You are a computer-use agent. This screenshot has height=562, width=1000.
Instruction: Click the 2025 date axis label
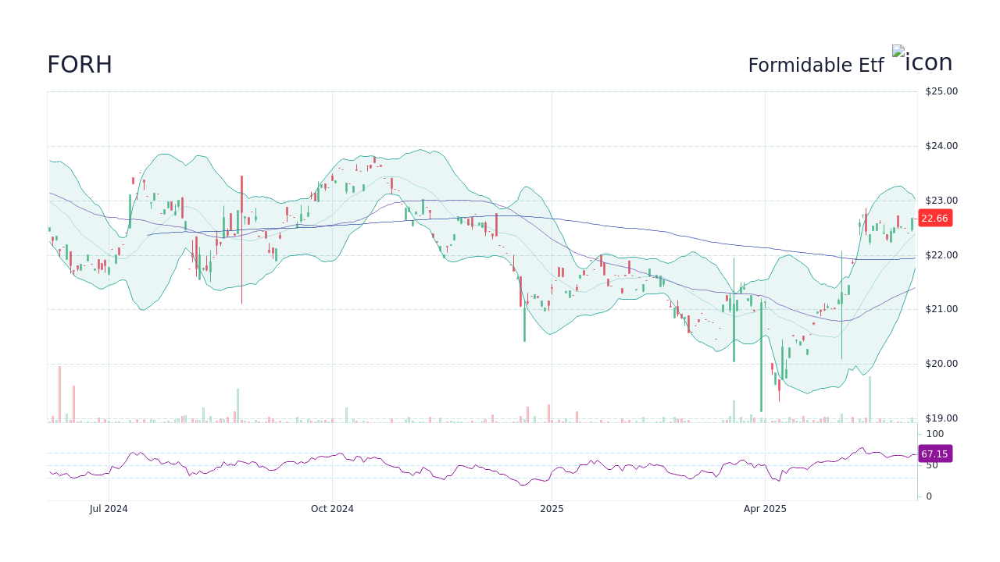point(552,509)
